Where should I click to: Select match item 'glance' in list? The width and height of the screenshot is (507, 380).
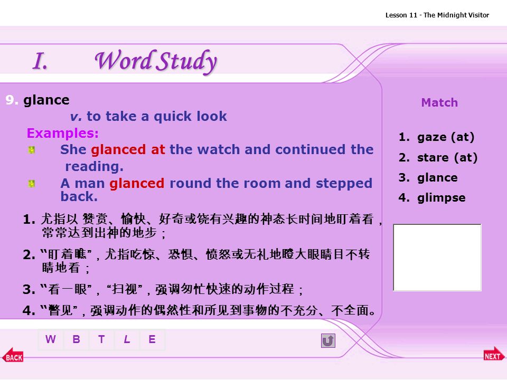(428, 178)
